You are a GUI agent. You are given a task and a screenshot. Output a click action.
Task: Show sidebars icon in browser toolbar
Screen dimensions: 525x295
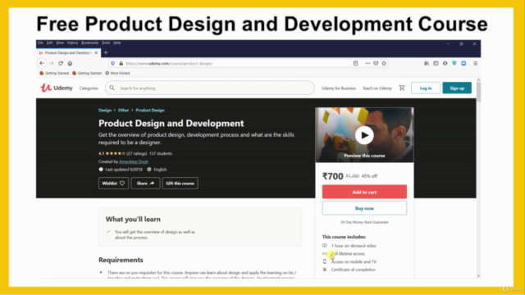coord(436,63)
